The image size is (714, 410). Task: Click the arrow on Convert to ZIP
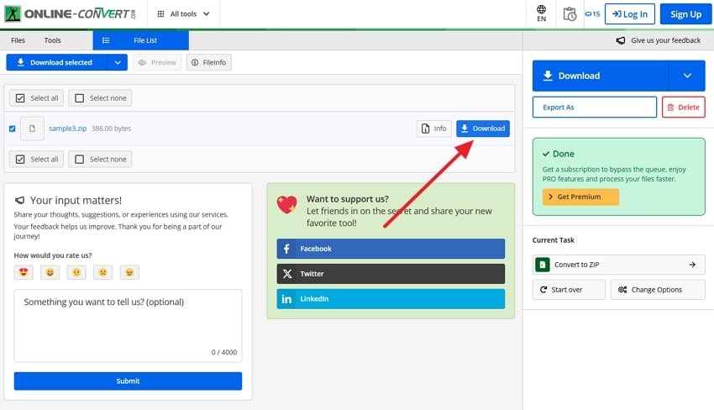[x=692, y=264]
